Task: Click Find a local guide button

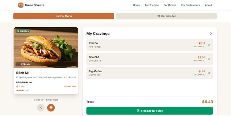Action: pyautogui.click(x=150, y=111)
